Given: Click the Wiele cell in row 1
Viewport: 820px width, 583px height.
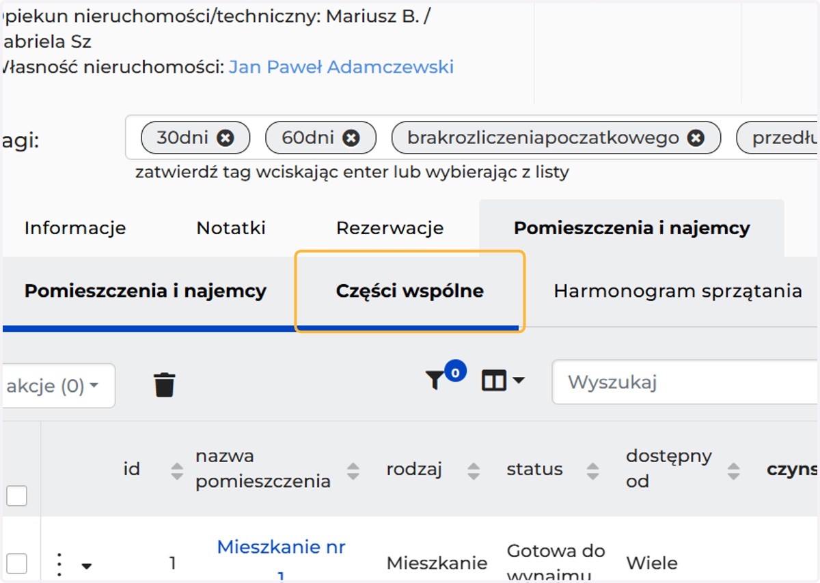Looking at the screenshot, I should [652, 563].
